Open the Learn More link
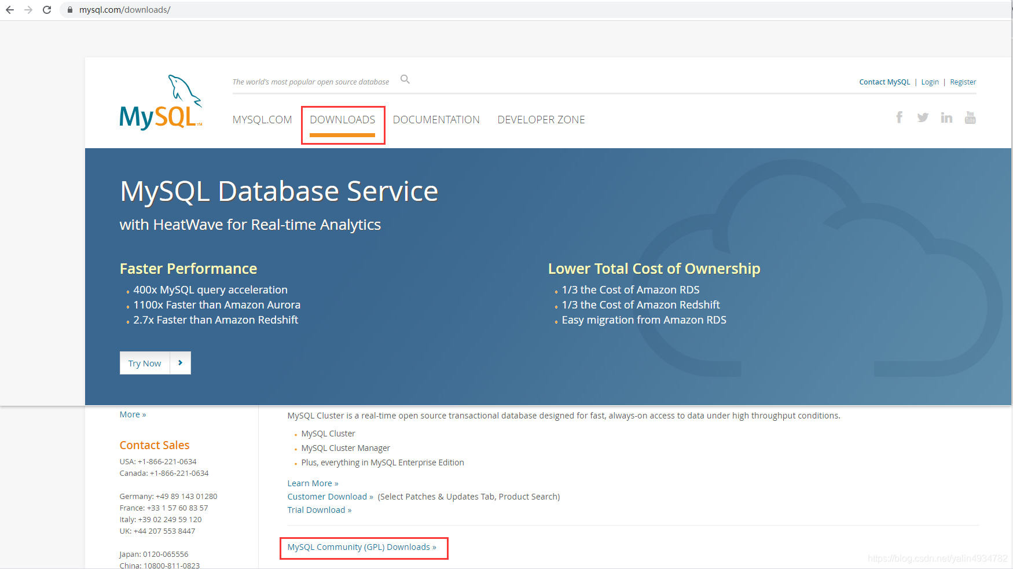This screenshot has height=569, width=1013. click(x=312, y=483)
